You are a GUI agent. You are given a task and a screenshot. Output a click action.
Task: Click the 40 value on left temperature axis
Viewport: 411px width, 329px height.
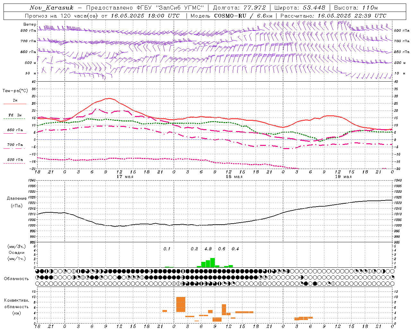click(x=34, y=82)
